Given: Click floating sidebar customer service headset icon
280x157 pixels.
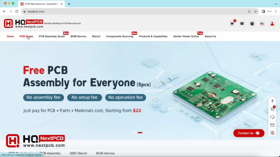Looking at the screenshot, I should pos(272,117).
